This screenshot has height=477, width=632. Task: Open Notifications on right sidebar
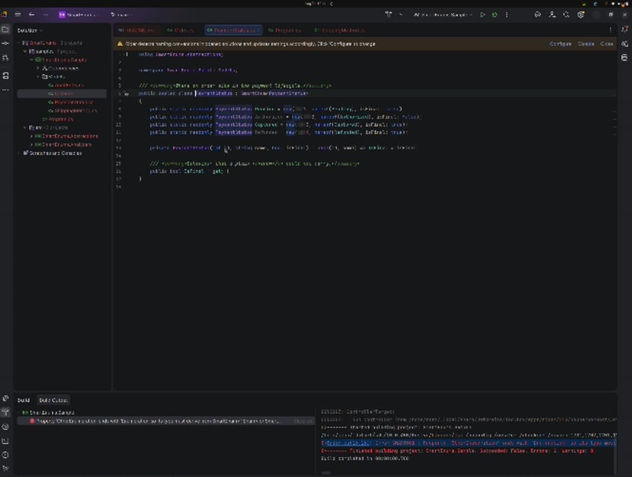(624, 29)
